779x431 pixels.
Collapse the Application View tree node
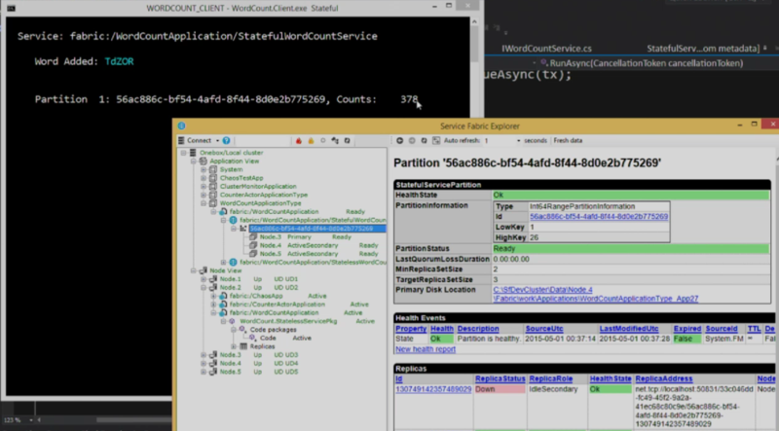193,161
